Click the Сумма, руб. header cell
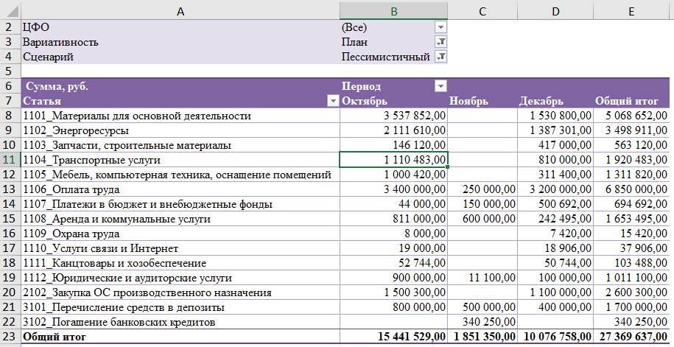674x347 pixels. tap(180, 86)
